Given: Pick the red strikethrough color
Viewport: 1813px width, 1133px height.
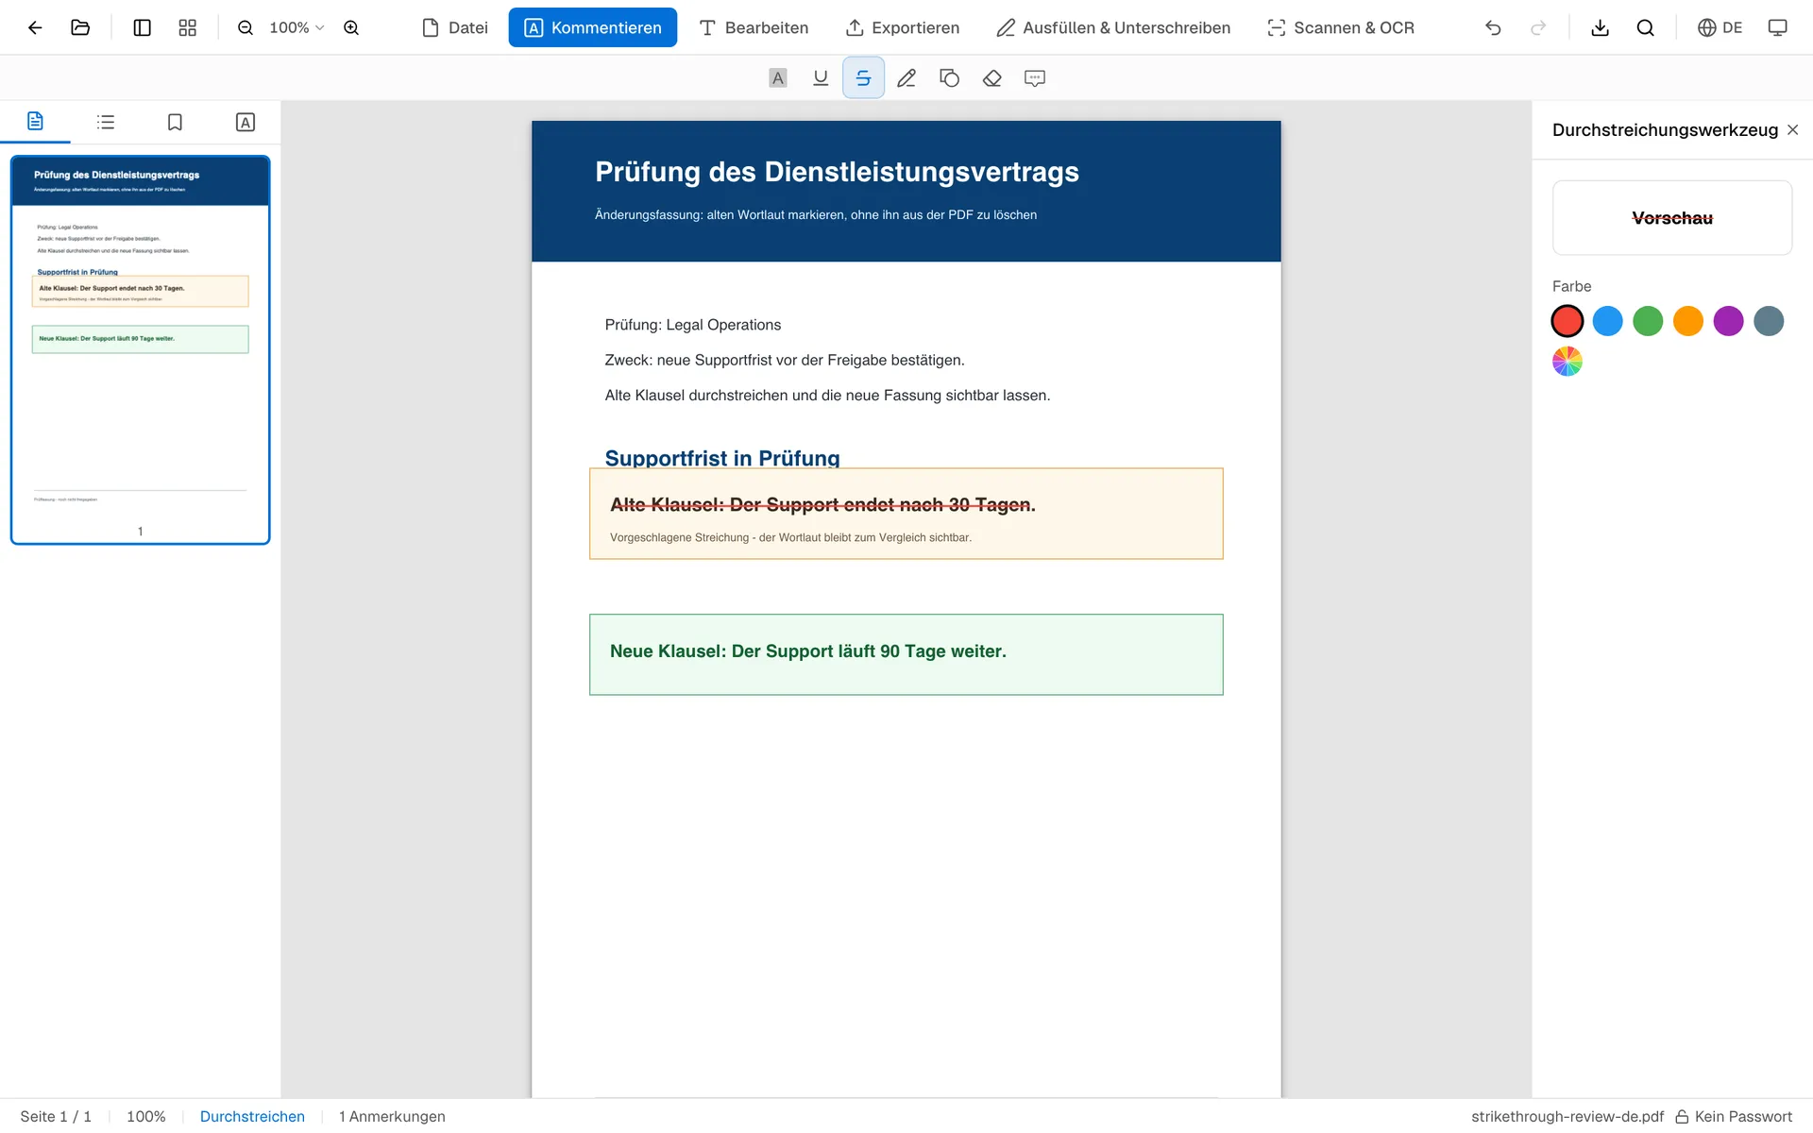Looking at the screenshot, I should pos(1567,321).
